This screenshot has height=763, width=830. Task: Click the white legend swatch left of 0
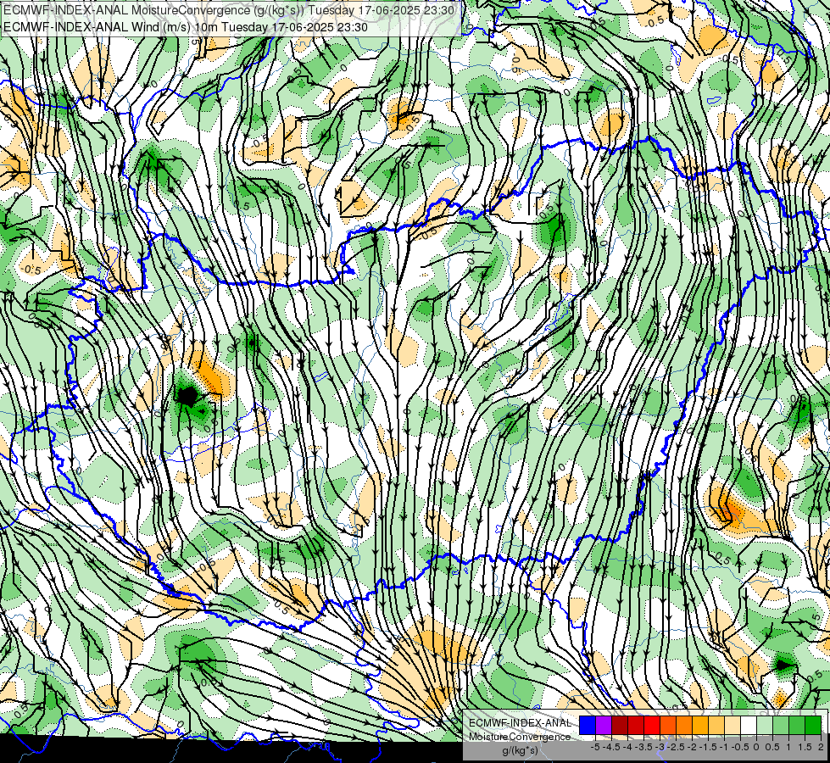(749, 725)
